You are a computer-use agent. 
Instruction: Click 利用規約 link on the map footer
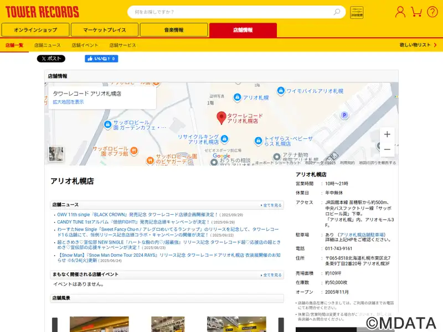[x=347, y=163]
